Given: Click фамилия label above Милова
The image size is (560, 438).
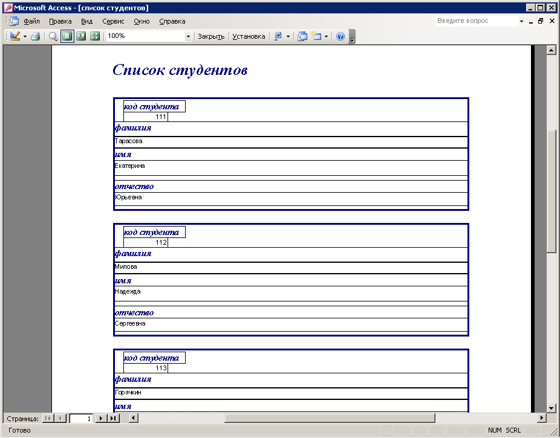Looking at the screenshot, I should click(x=133, y=254).
